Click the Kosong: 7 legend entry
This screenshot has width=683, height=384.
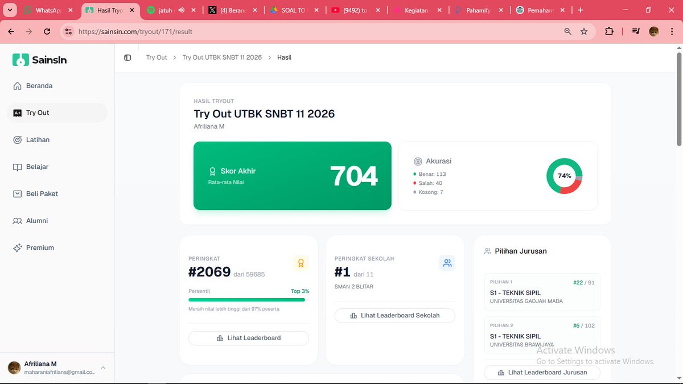pyautogui.click(x=429, y=192)
